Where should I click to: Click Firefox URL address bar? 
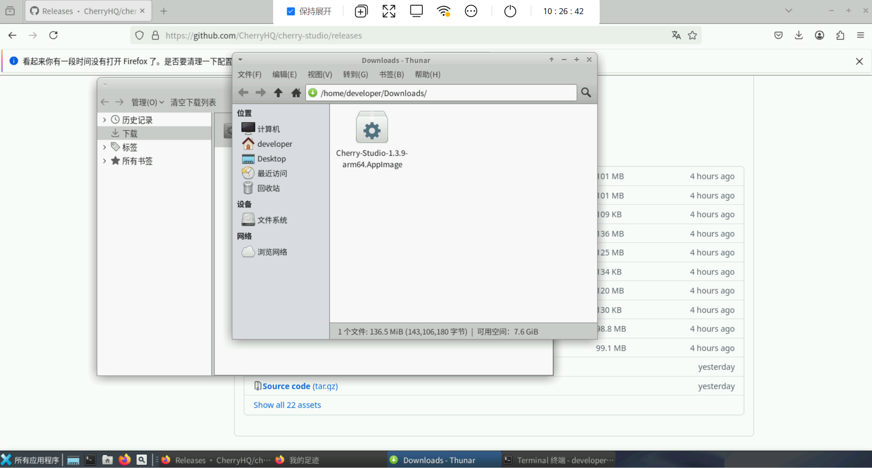click(x=415, y=36)
